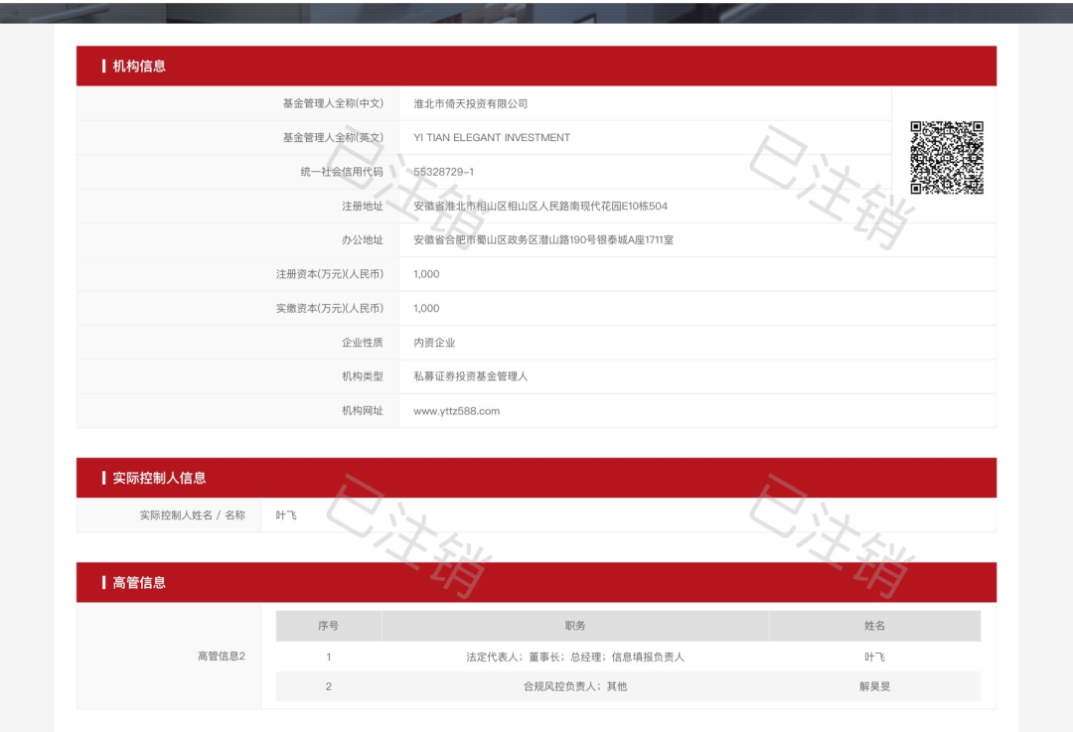Click 叶飞 in the actual controller row
This screenshot has width=1073, height=732.
coord(286,515)
